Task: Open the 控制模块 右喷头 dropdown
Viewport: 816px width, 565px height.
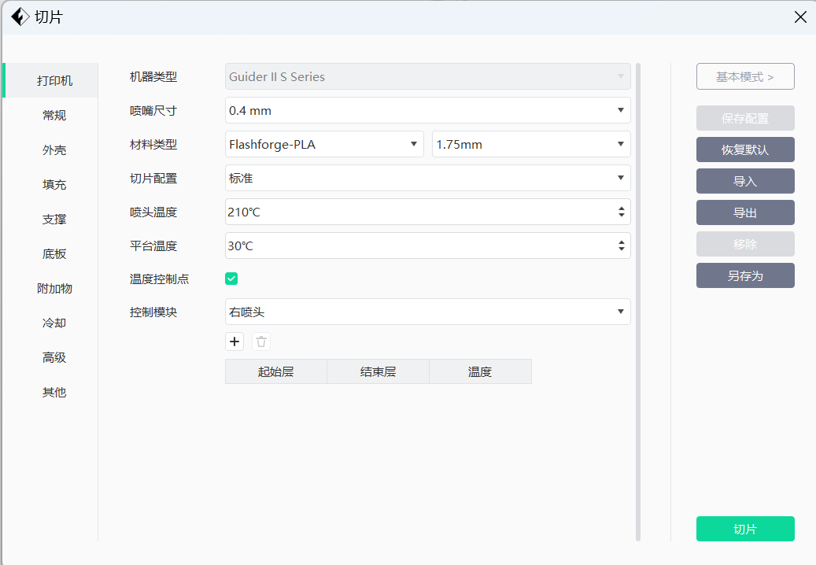Action: click(428, 312)
